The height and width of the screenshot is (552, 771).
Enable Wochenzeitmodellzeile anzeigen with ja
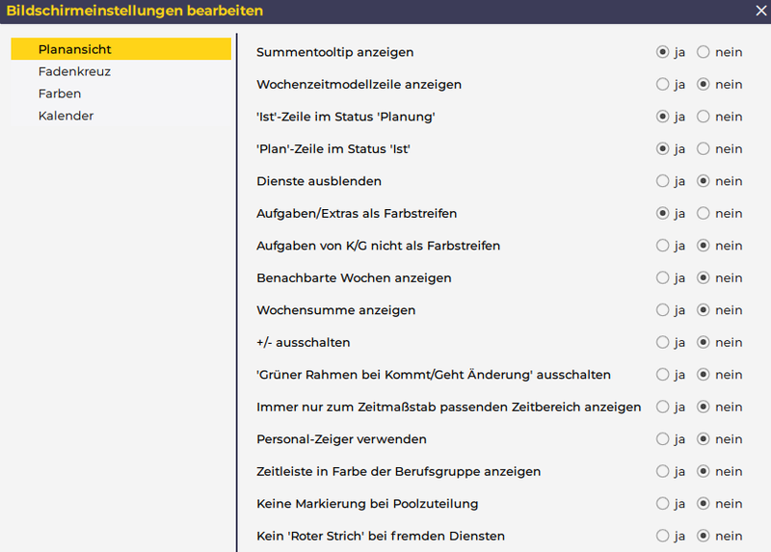tap(662, 85)
